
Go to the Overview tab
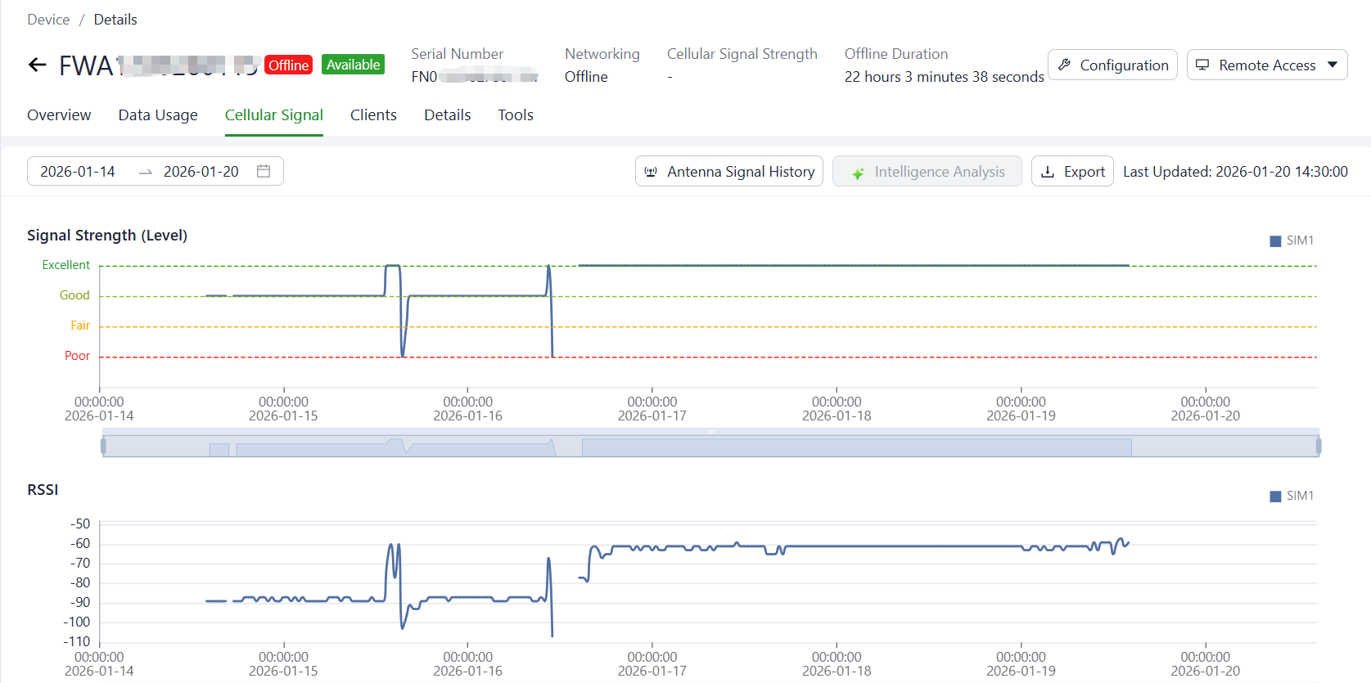(59, 115)
